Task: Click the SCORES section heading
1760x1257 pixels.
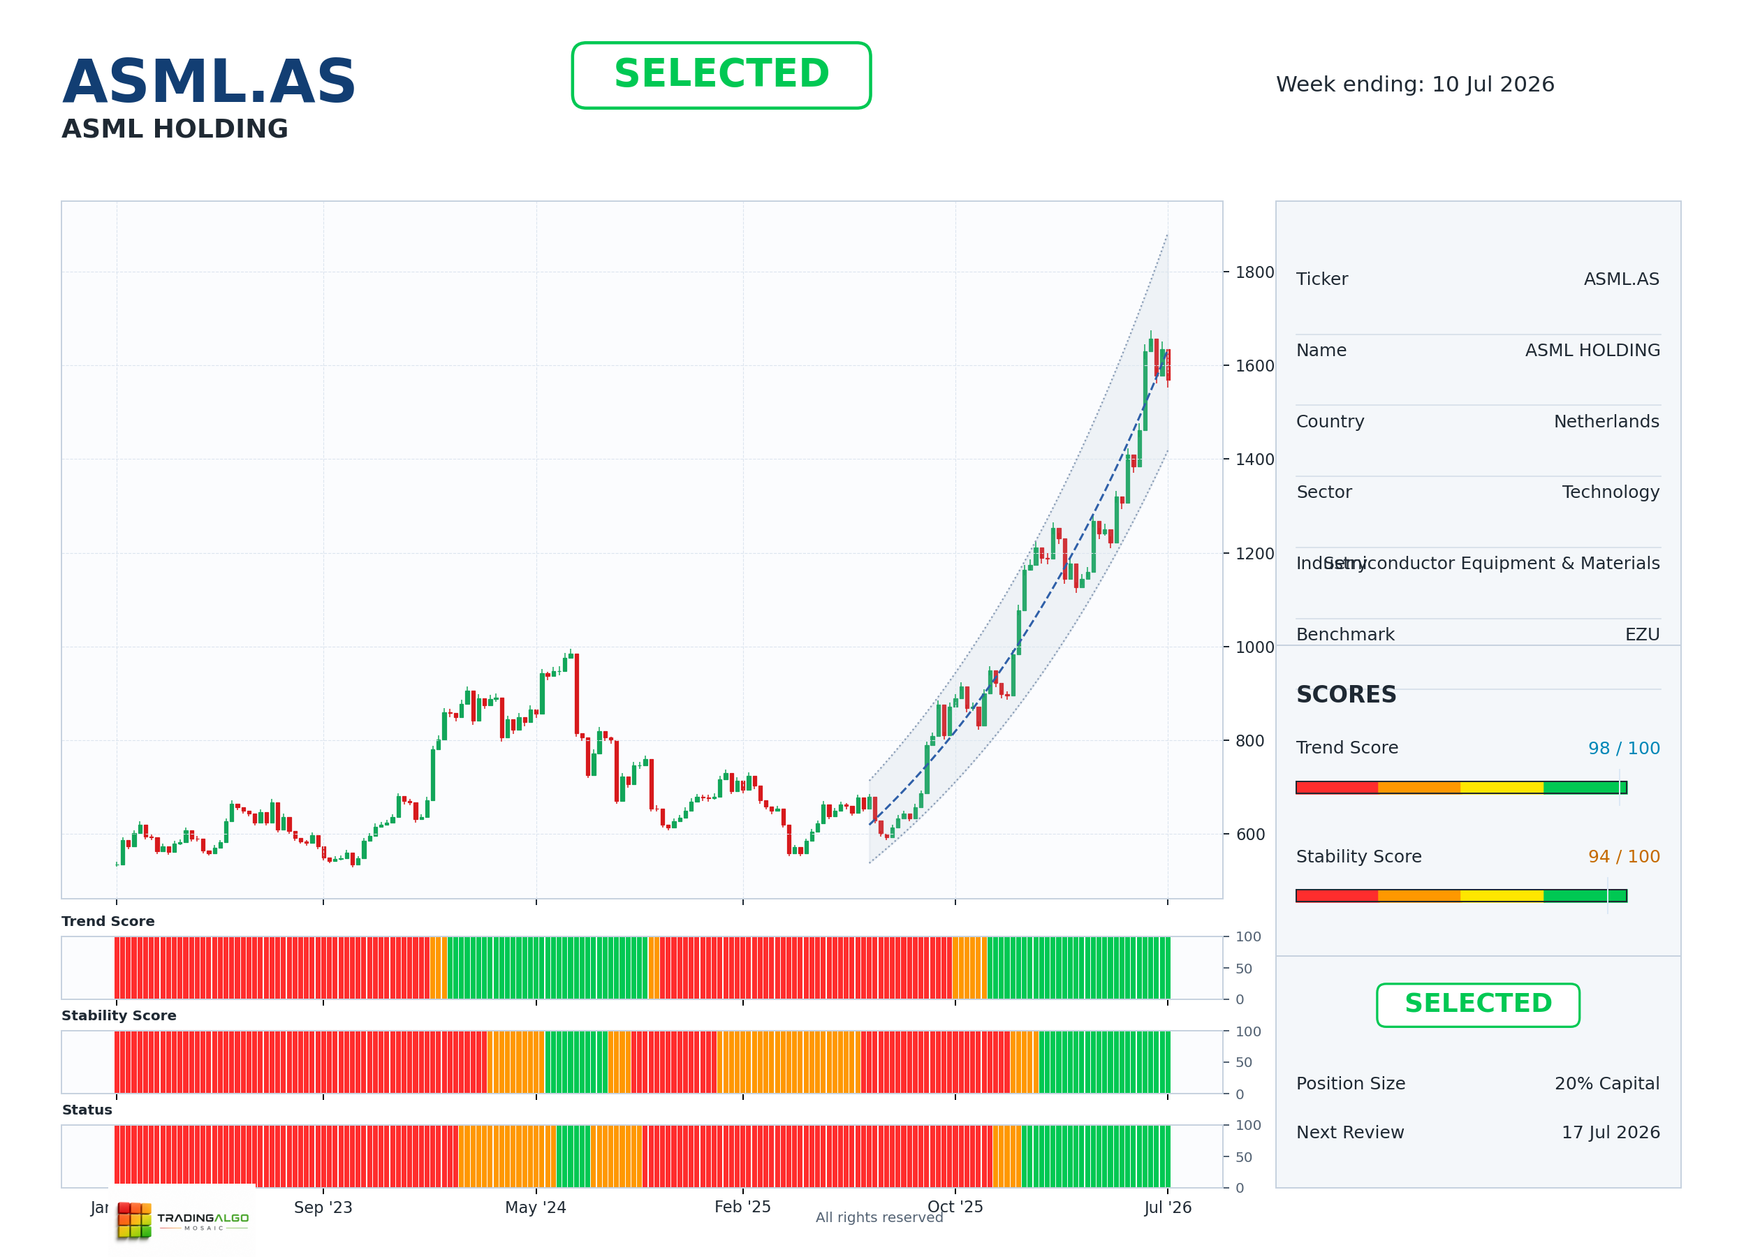Action: coord(1346,695)
